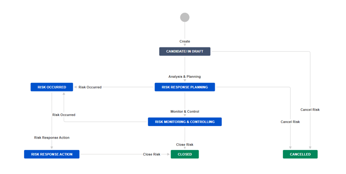Click the gray initial state circle
This screenshot has width=346, height=174.
pyautogui.click(x=185, y=17)
